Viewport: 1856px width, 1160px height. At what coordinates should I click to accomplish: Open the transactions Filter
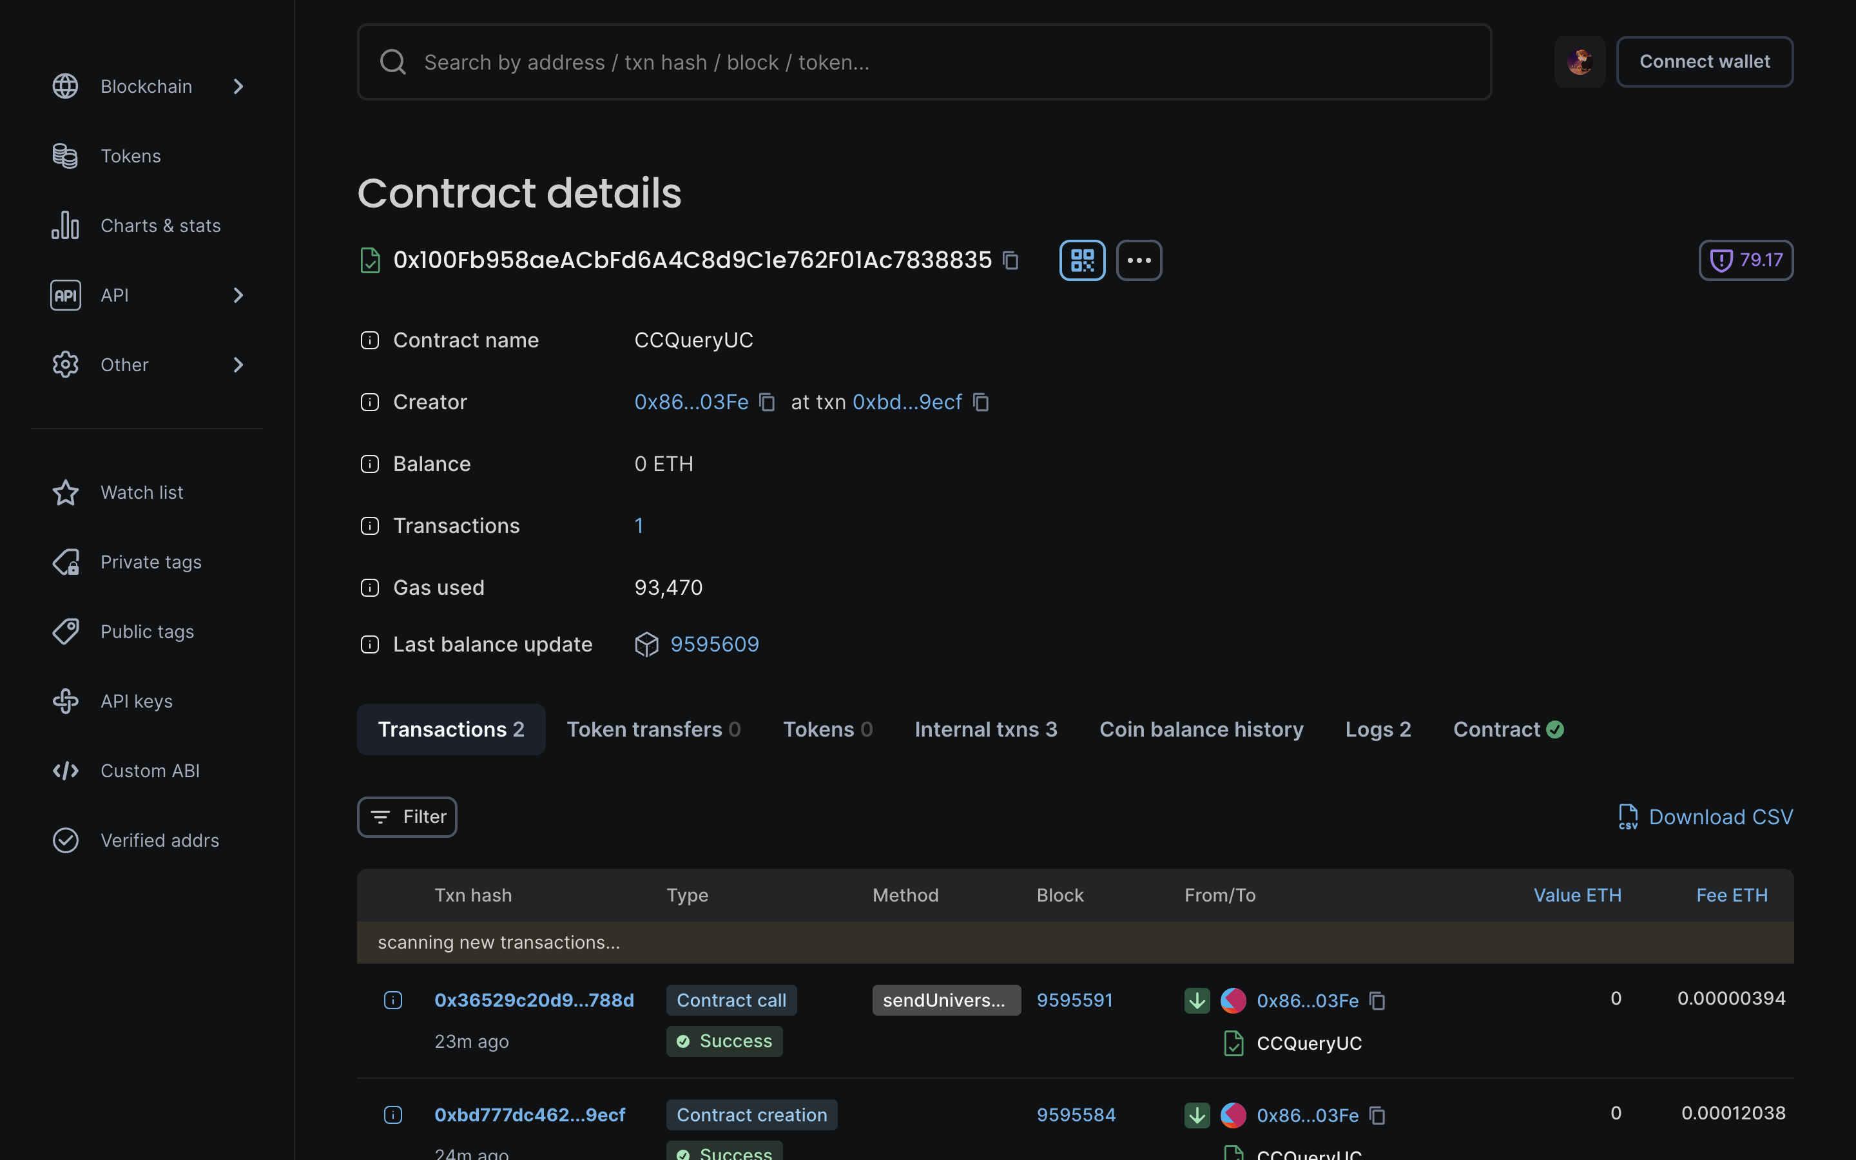(407, 817)
